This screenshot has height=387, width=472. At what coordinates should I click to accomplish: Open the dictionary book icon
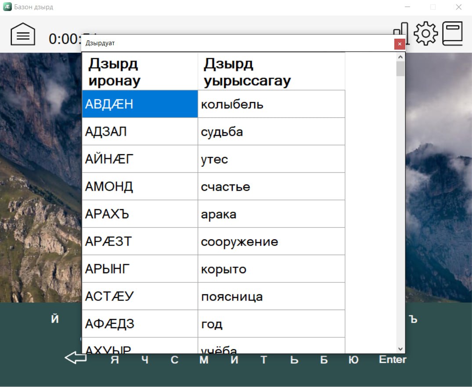pyautogui.click(x=452, y=33)
